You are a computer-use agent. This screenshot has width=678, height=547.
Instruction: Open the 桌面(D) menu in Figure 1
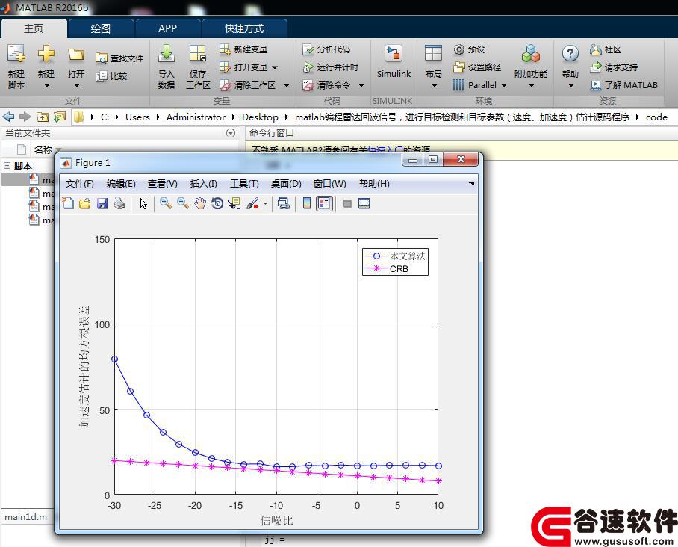(286, 184)
